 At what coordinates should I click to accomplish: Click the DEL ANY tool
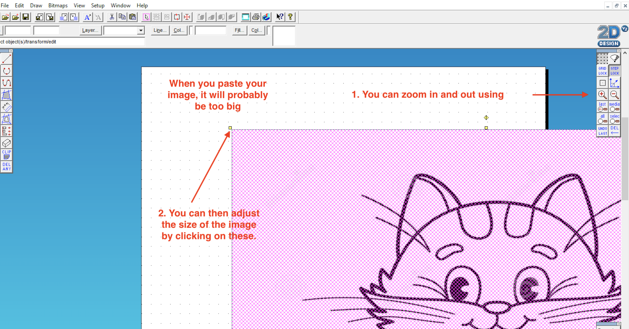(x=6, y=167)
